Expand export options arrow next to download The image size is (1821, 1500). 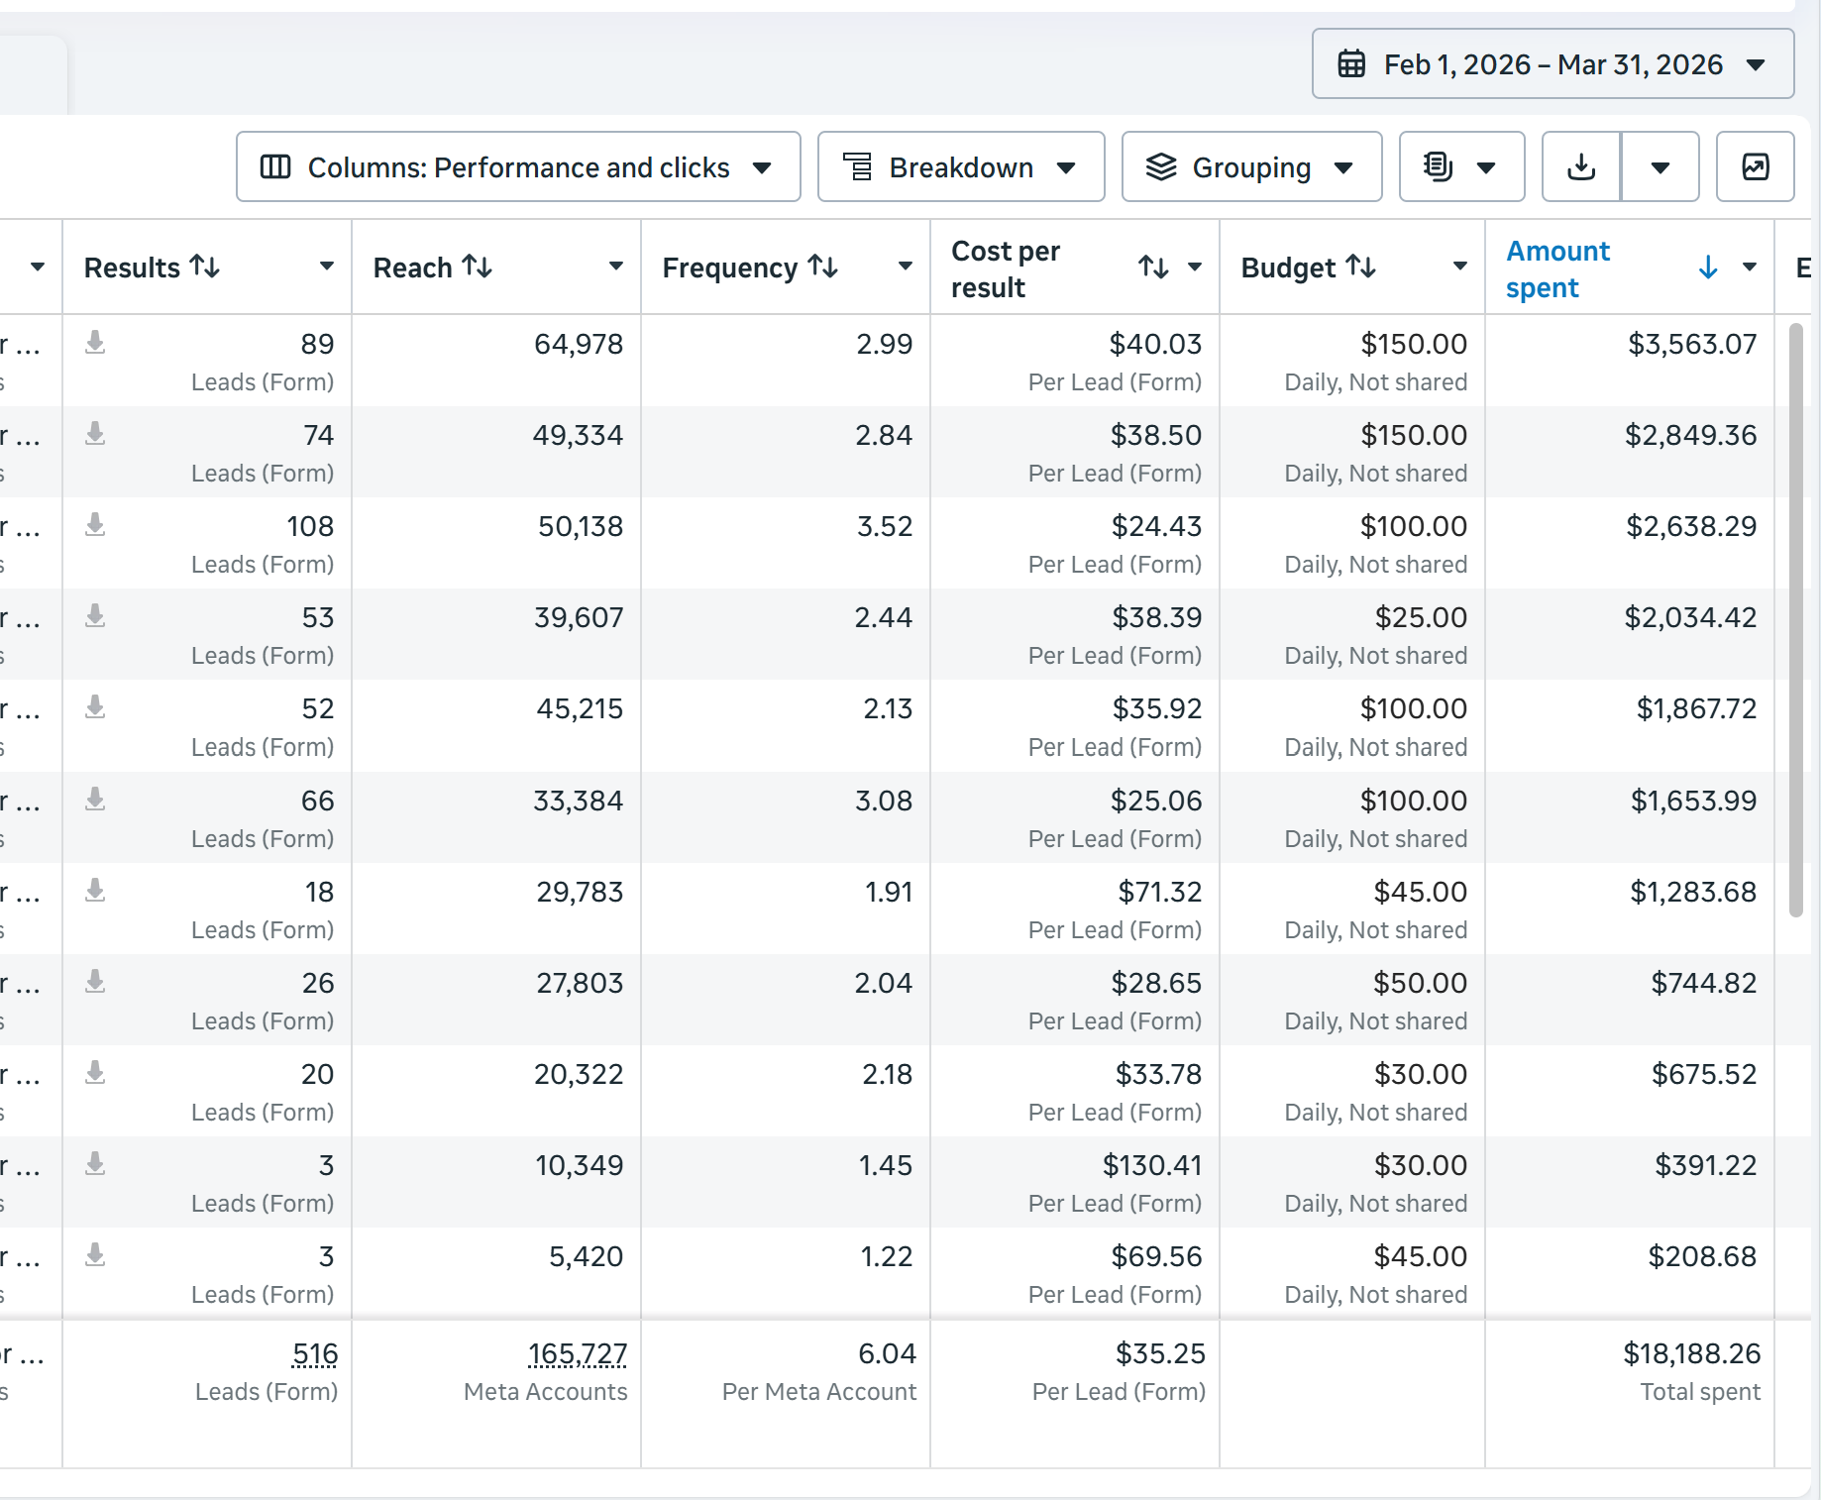[x=1660, y=167]
